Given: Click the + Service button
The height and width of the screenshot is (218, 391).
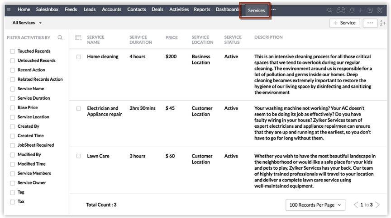Looking at the screenshot, I should [x=344, y=23].
